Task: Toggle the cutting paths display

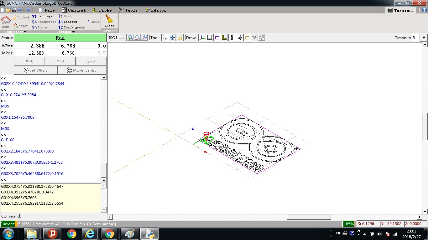Action: tap(232, 38)
